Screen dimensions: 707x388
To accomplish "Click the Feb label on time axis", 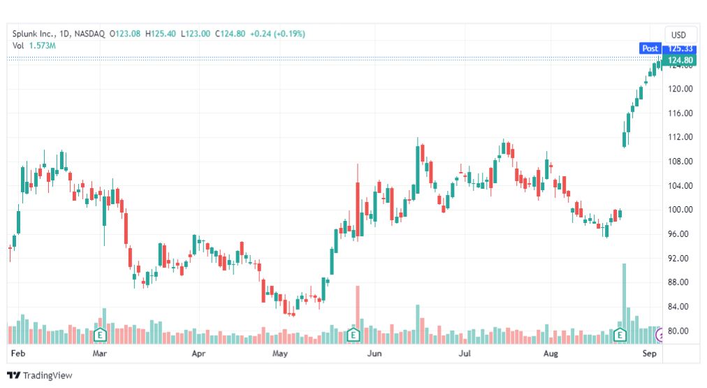I will coord(18,353).
